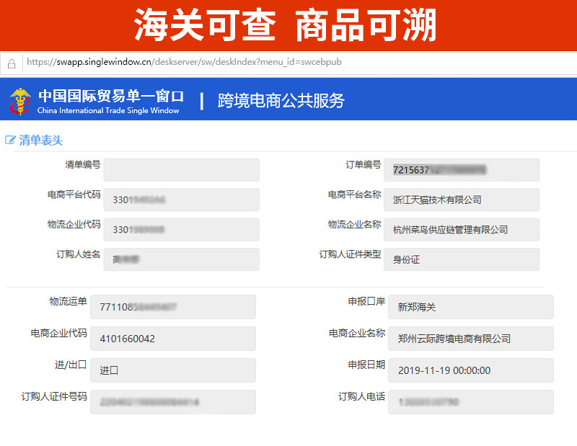Image resolution: width=577 pixels, height=446 pixels.
Task: Click 申报日期 field 2019-11-19 00:00:00
Action: pos(471,370)
